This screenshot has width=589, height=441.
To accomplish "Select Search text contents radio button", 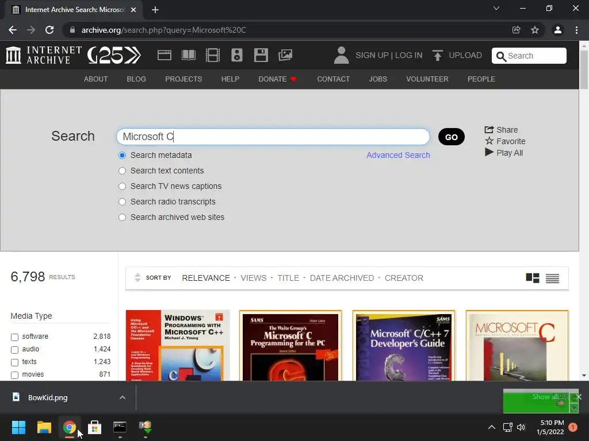I will click(122, 171).
